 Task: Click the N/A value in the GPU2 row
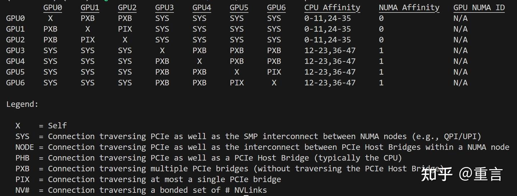pyautogui.click(x=460, y=40)
